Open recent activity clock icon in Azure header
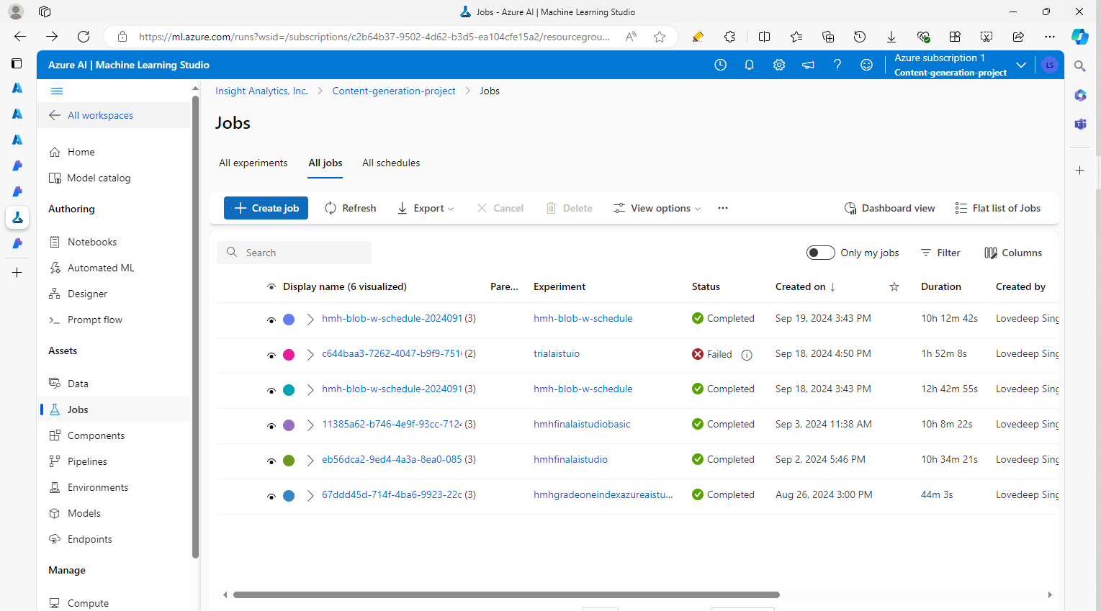This screenshot has width=1101, height=611. tap(720, 65)
